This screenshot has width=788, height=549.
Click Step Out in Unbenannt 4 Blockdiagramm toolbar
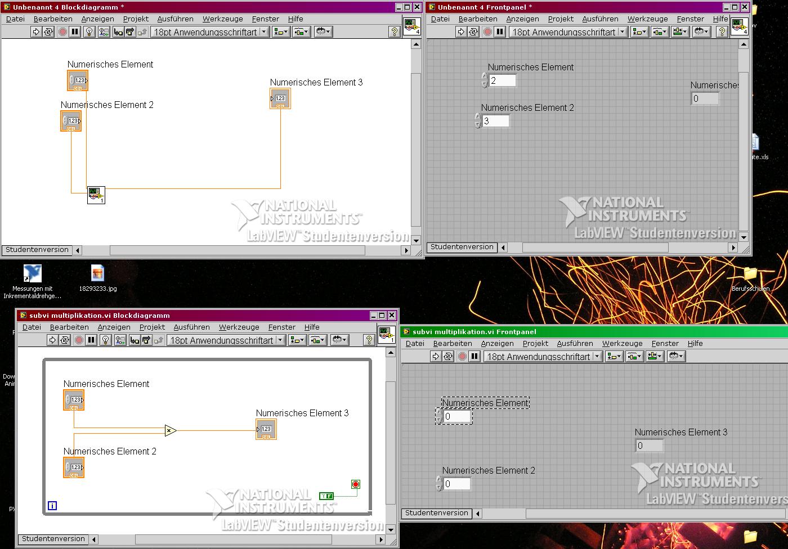(x=142, y=32)
